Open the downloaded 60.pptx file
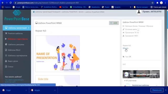This screenshot has height=94, width=168. [35, 90]
